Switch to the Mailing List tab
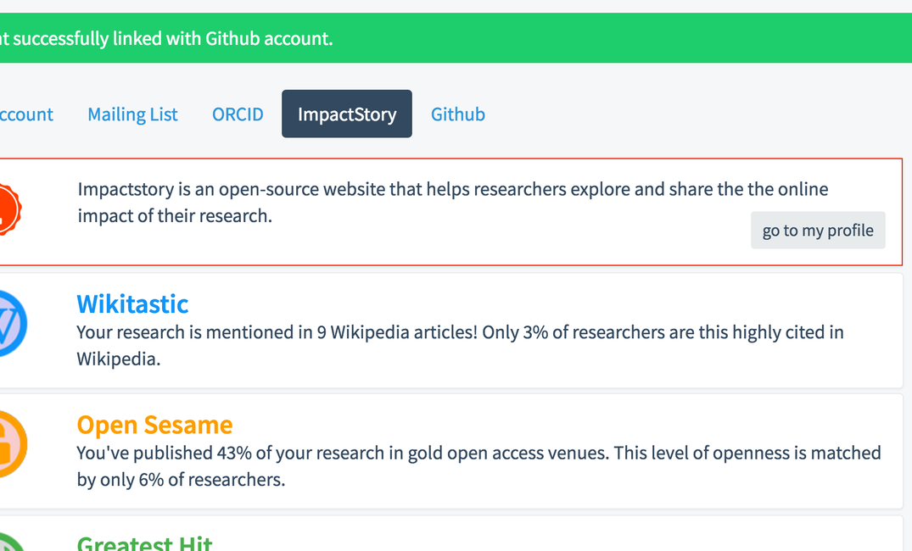 pyautogui.click(x=132, y=114)
